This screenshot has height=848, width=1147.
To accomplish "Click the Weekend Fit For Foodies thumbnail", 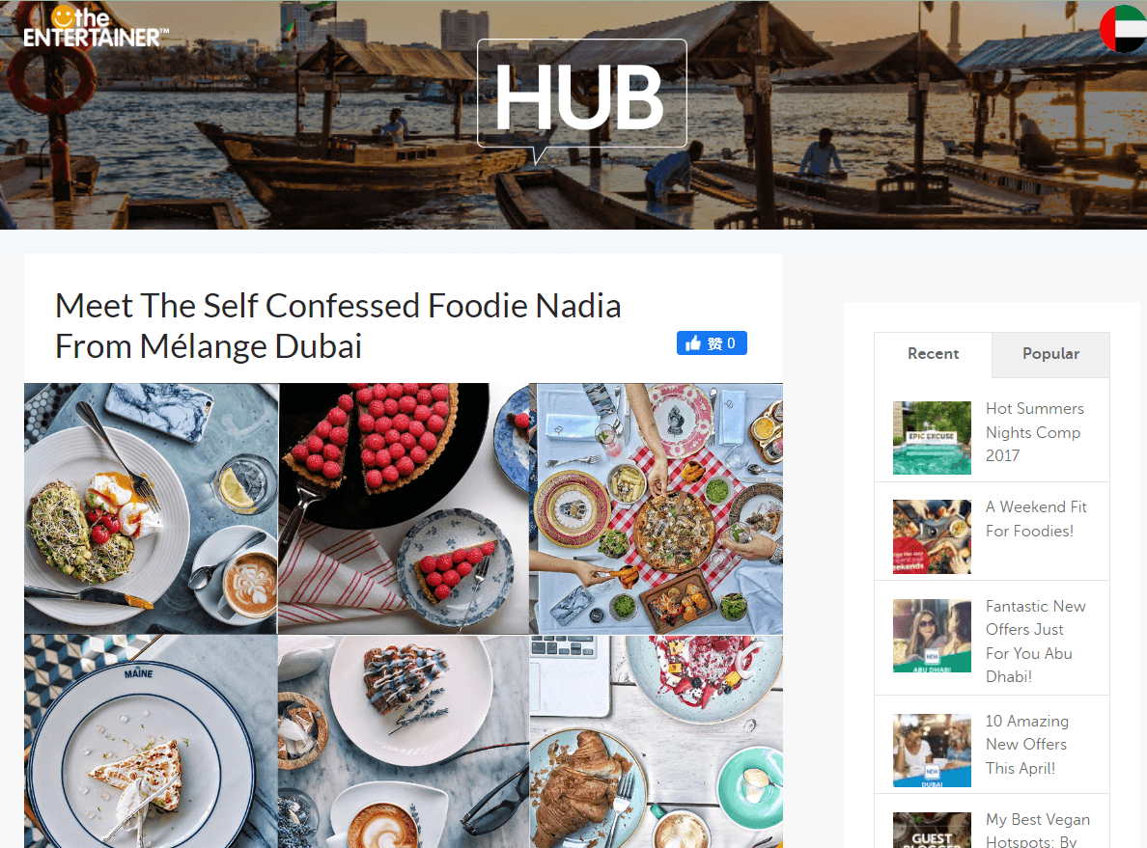I will tap(932, 536).
